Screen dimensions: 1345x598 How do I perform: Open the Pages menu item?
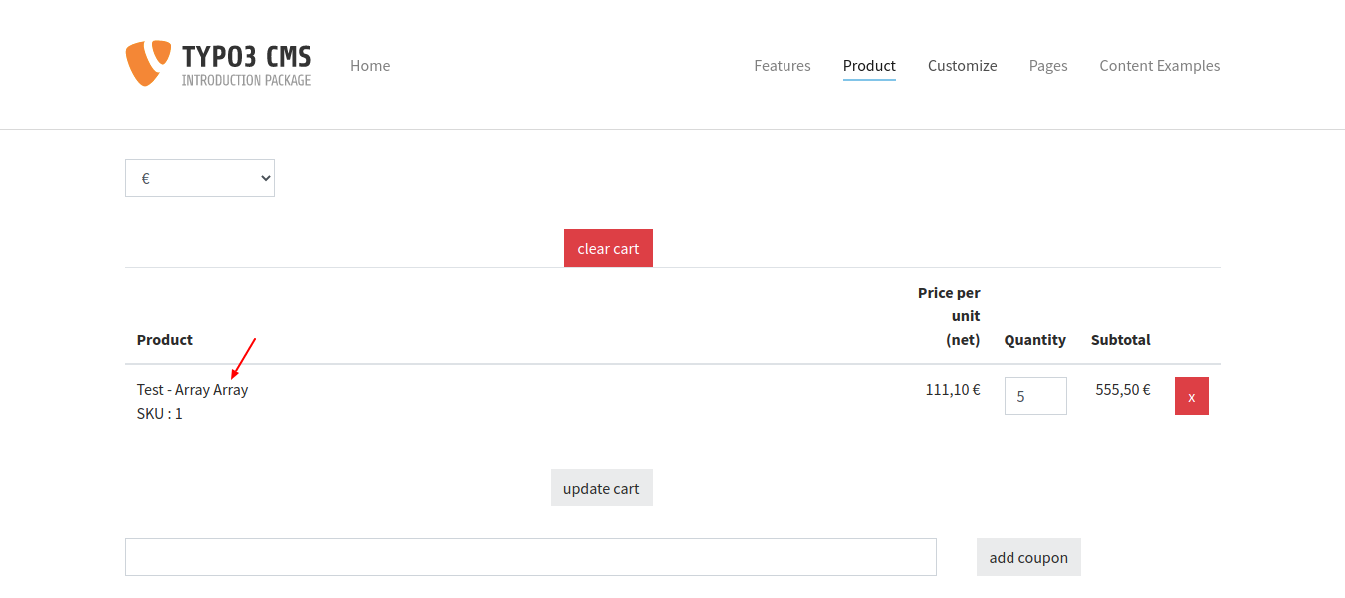(x=1048, y=66)
